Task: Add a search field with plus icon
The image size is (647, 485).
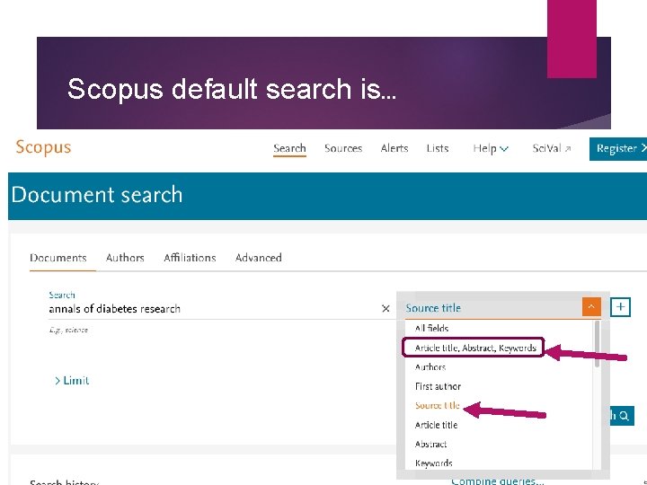Action: (620, 307)
